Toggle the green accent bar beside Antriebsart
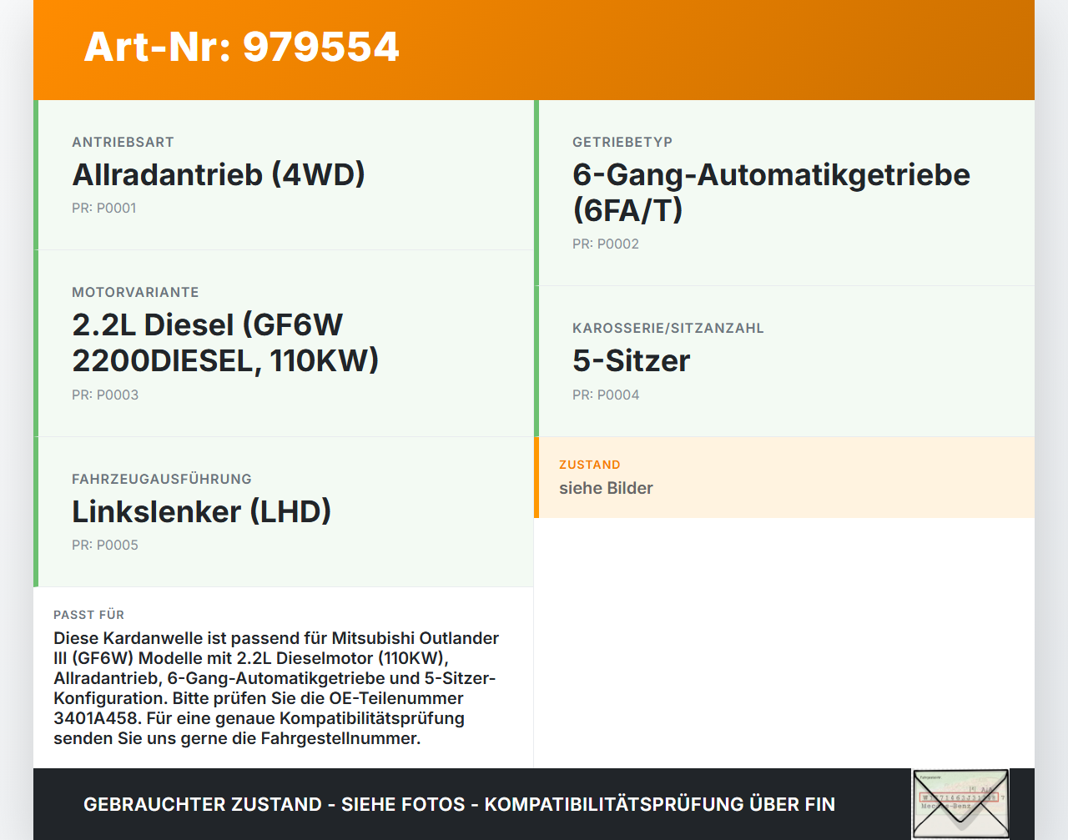1068x840 pixels. 35,174
